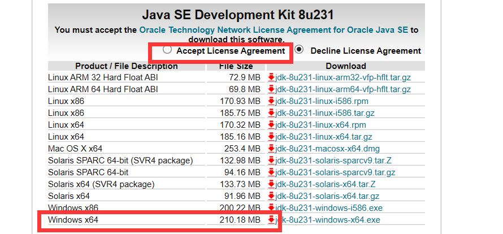Download jdk-8u231-solaris-sparcv9.tar.Z
Viewport: 503px width, 234px height.
click(x=333, y=161)
